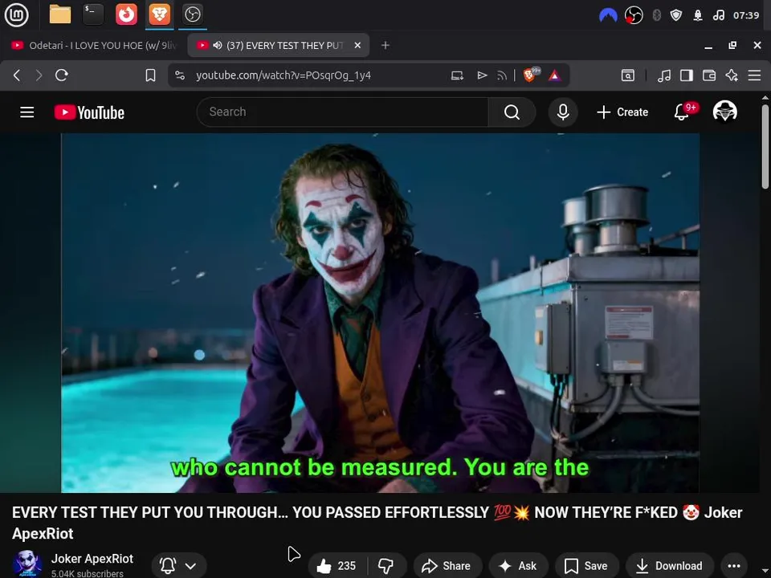Open Brave Shields lion icon
Image resolution: width=771 pixels, height=578 pixels.
tap(531, 75)
